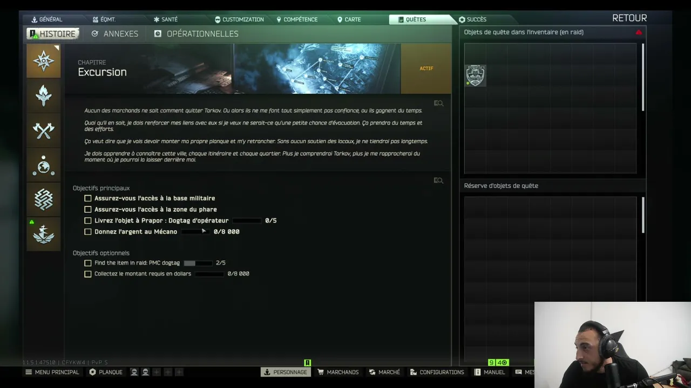Click the 'Objectifs optionnels' heading
691x388 pixels.
pos(101,253)
